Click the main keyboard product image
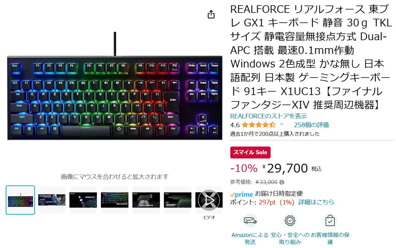Screen dimensions: 396x248 115,96
